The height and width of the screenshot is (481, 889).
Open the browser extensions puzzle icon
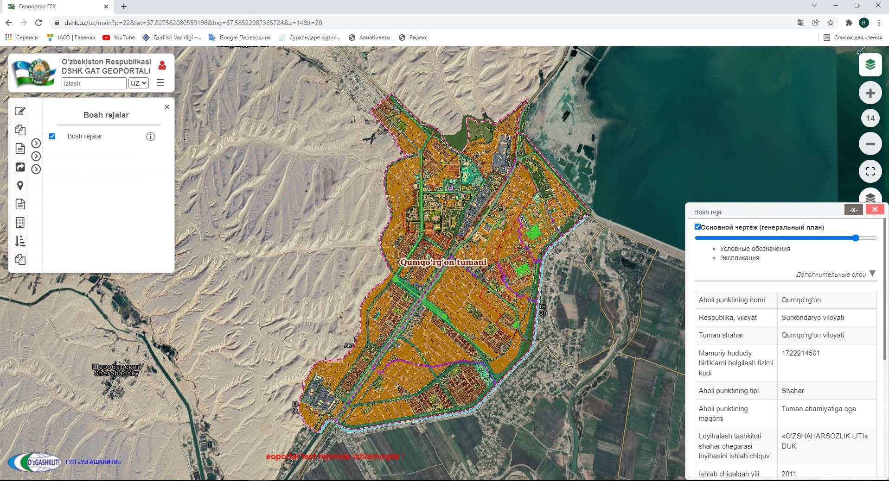[x=849, y=23]
